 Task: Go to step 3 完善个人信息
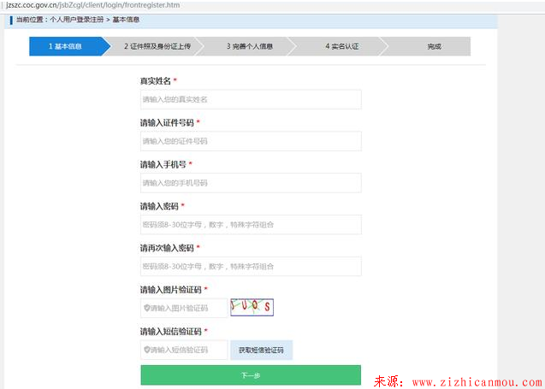[246, 46]
